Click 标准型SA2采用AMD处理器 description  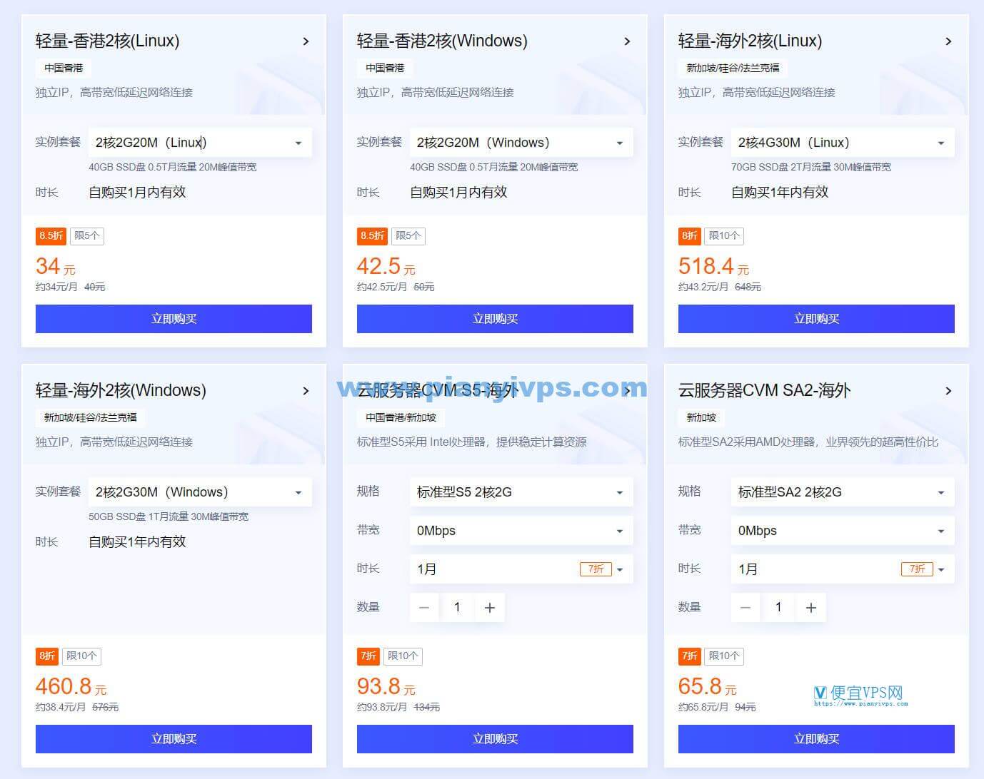click(808, 442)
